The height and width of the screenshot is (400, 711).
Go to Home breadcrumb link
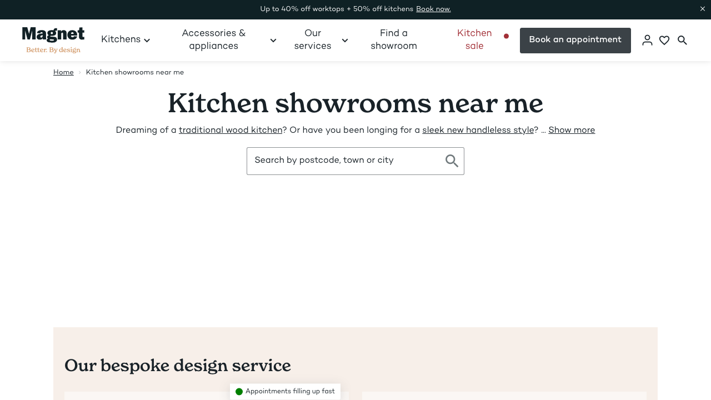63,72
